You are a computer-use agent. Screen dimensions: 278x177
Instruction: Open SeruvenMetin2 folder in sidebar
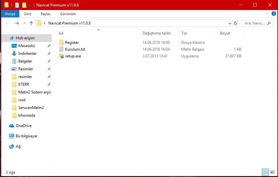pyautogui.click(x=31, y=108)
